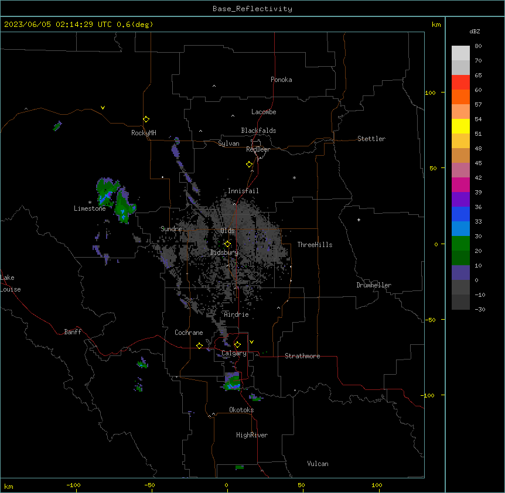Image resolution: width=505 pixels, height=493 pixels.
Task: Click the Olds town label
Action: [x=227, y=231]
